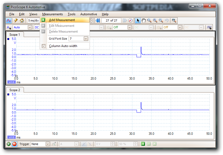Click the lightning bolt auto setup icon
This screenshot has width=223, height=155.
click(16, 20)
